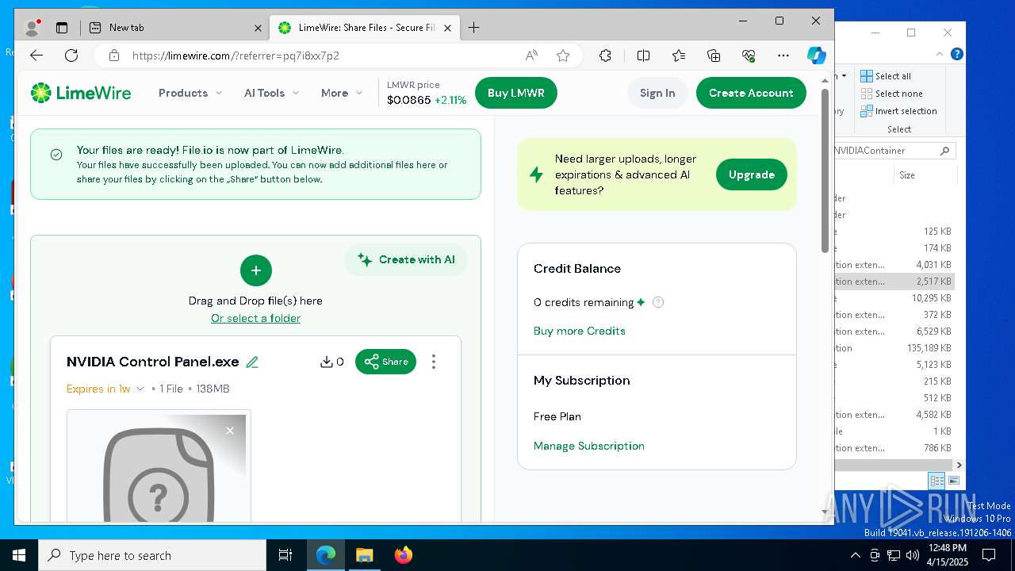Open the Manage Subscription link

click(589, 446)
